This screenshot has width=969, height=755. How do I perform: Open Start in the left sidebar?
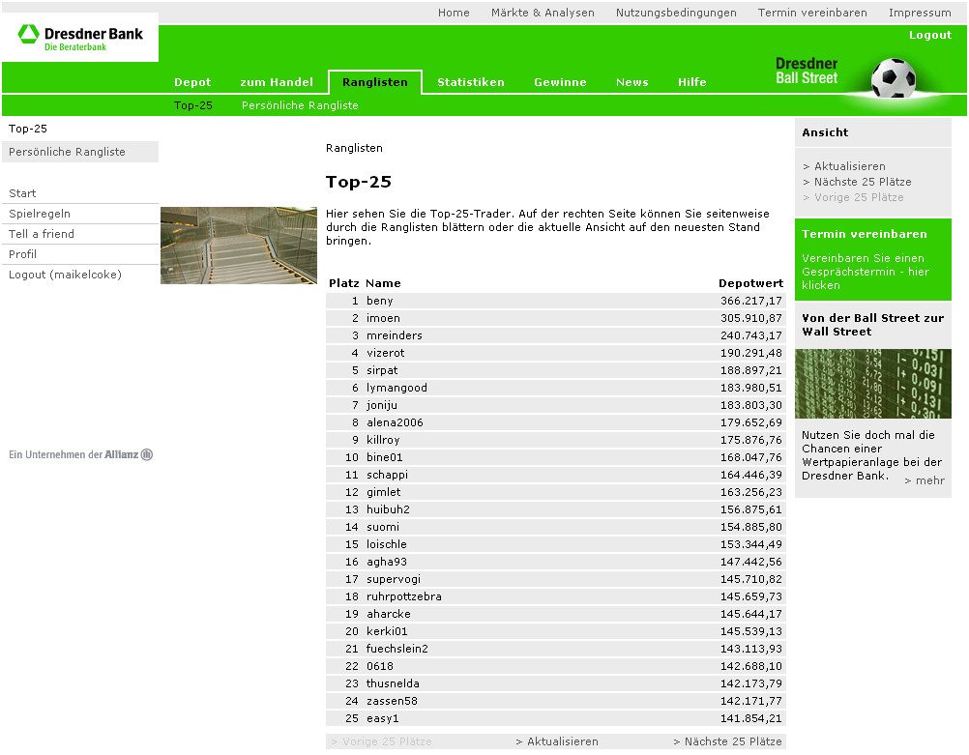tap(22, 193)
